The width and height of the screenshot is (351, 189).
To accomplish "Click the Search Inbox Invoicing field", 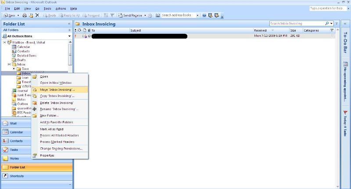I will tap(297, 24).
